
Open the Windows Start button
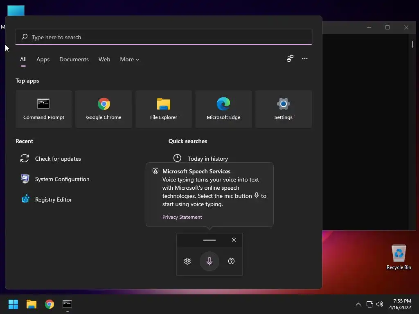[13, 304]
